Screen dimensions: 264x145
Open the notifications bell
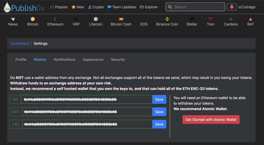(232, 7)
